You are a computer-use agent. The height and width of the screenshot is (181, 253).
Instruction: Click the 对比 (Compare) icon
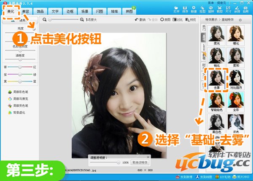pyautogui.click(x=178, y=20)
